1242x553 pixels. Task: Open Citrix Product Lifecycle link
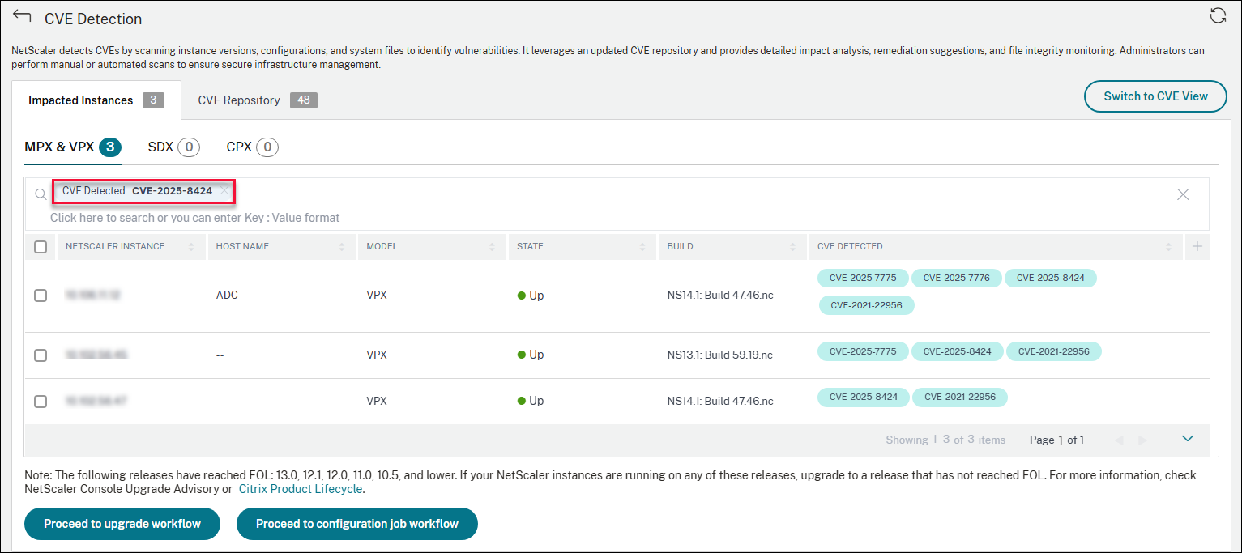(300, 489)
